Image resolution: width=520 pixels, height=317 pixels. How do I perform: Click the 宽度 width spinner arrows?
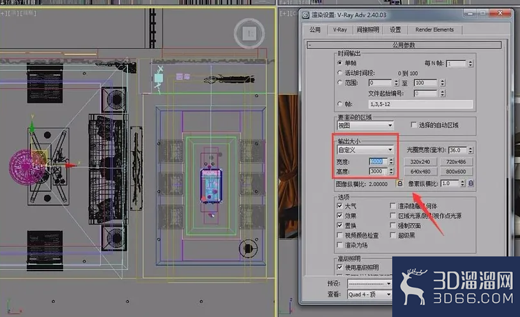coord(392,161)
